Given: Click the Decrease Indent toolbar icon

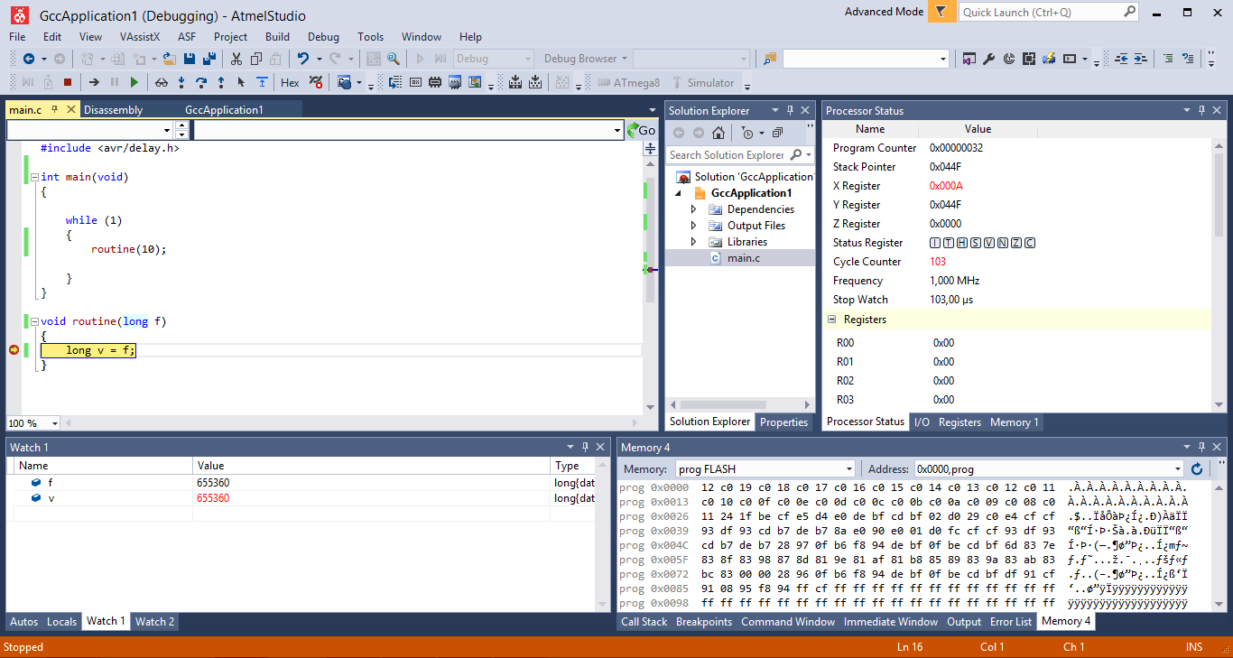Looking at the screenshot, I should (1121, 59).
